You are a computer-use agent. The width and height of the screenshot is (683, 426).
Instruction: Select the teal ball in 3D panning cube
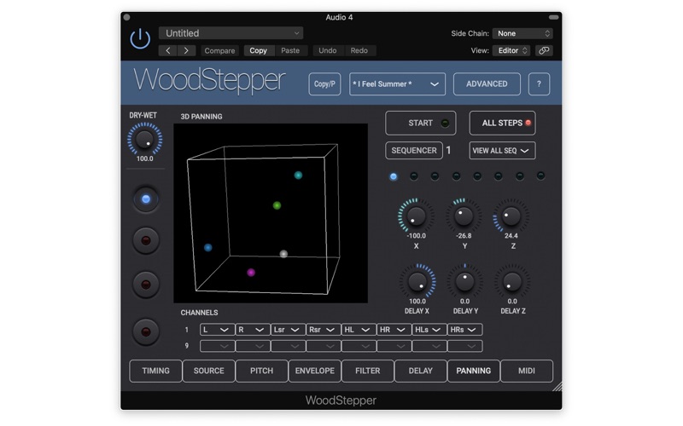tap(298, 176)
